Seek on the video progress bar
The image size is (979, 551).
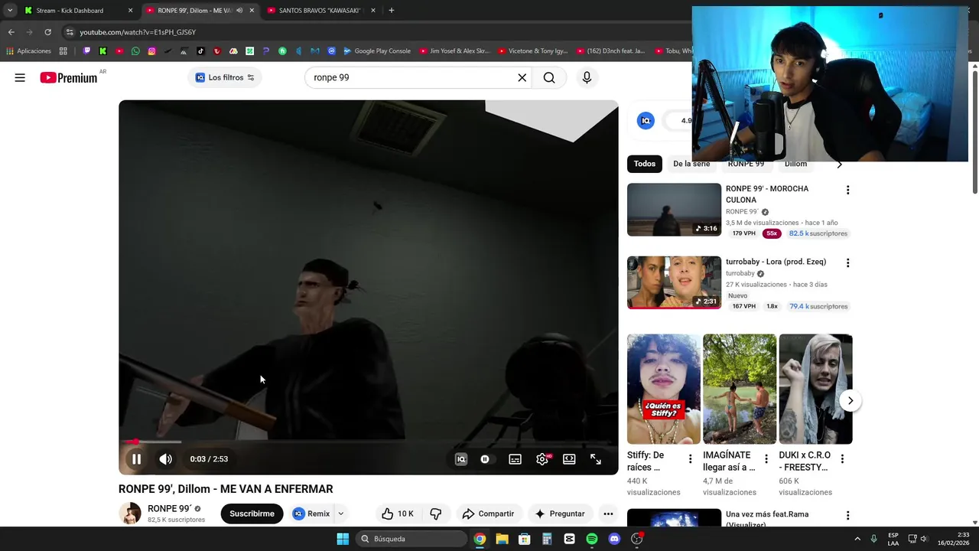368,442
